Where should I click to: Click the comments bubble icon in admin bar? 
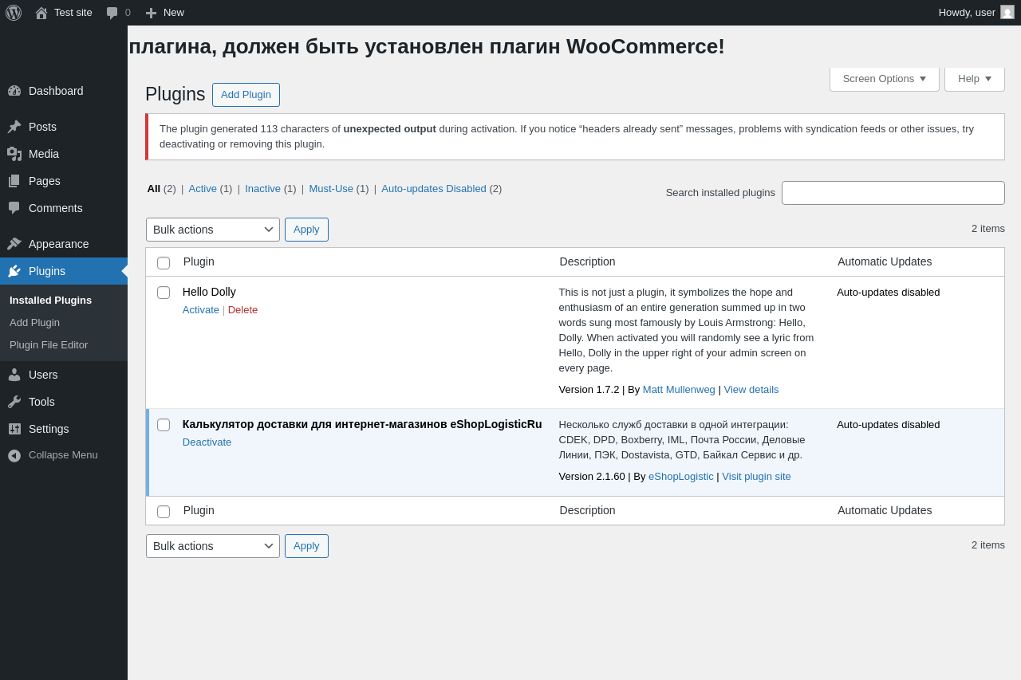(x=112, y=13)
